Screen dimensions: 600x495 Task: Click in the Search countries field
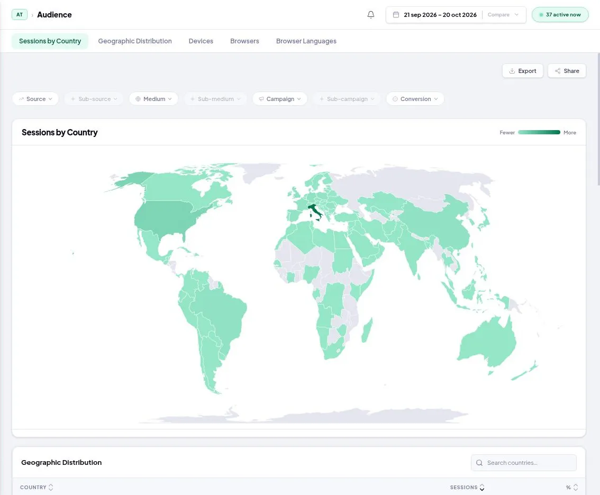[x=523, y=463]
